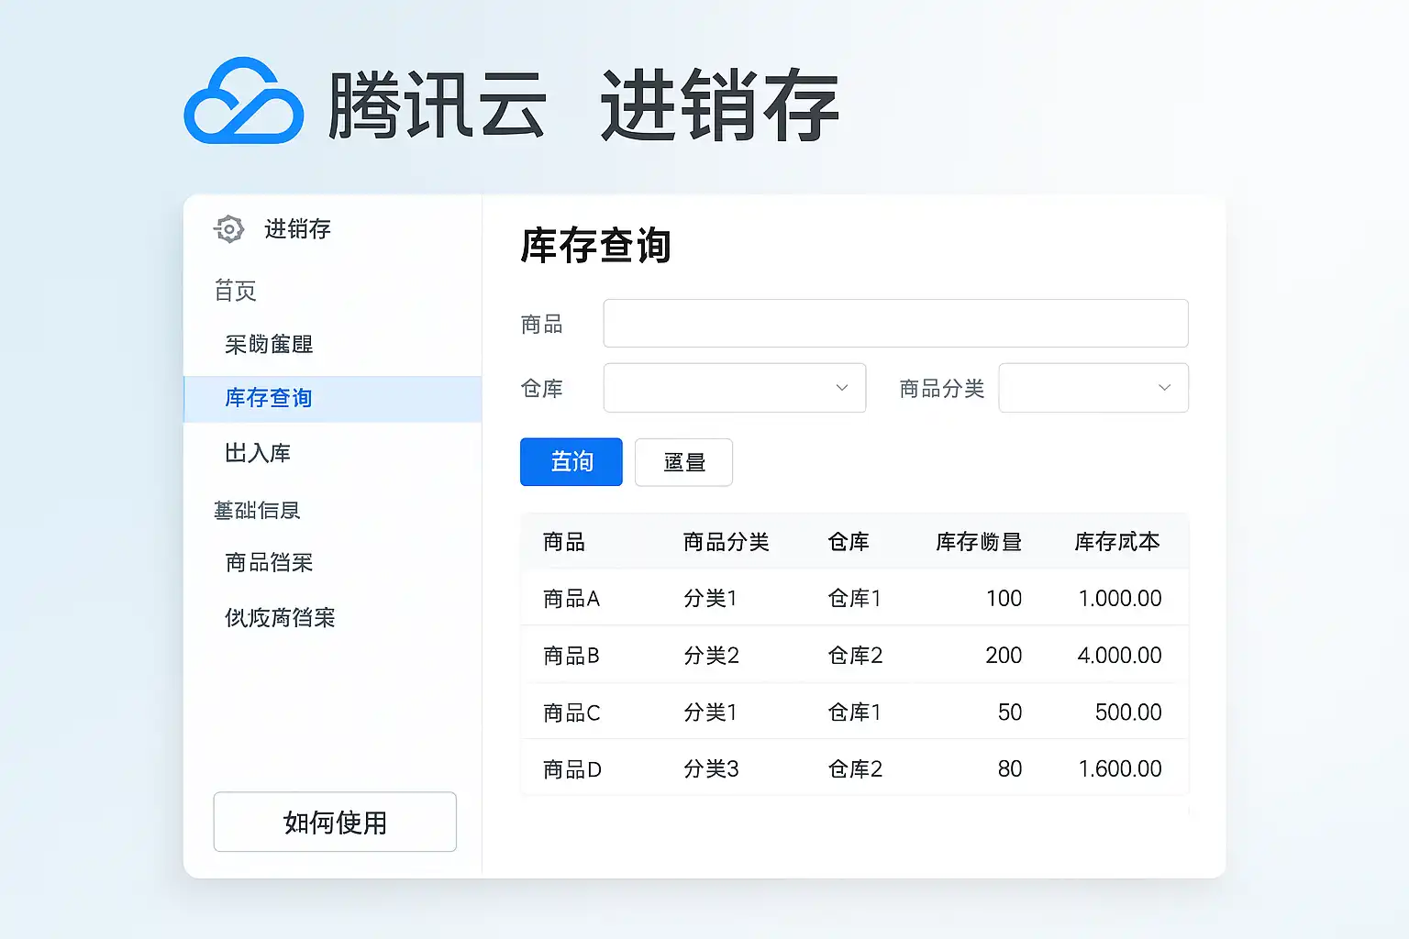Viewport: 1409px width, 939px height.
Task: Click the 仓库 column header in the table
Action: point(849,542)
